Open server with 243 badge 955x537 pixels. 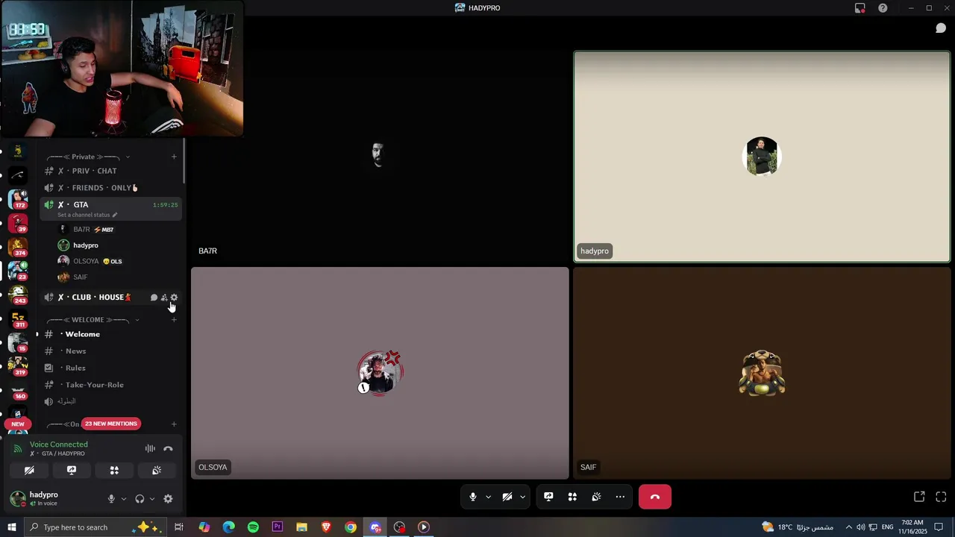[x=18, y=295]
